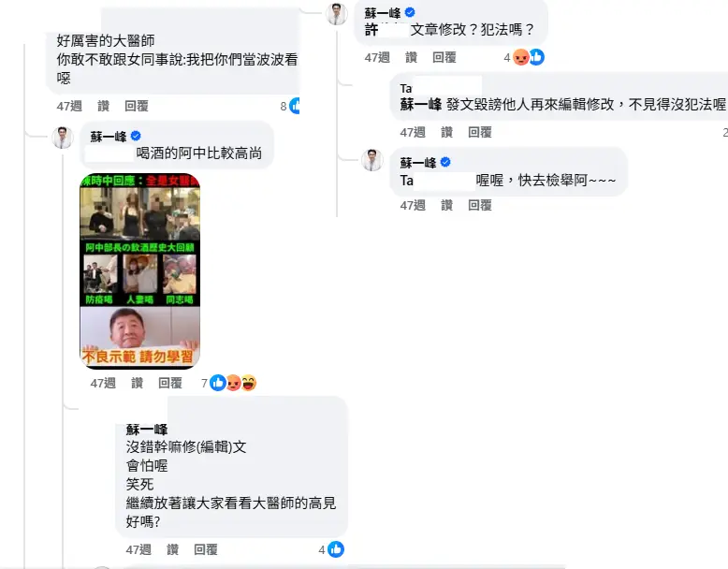
Task: Click the like reaction icon under 好嗎? comment
Action: (336, 549)
